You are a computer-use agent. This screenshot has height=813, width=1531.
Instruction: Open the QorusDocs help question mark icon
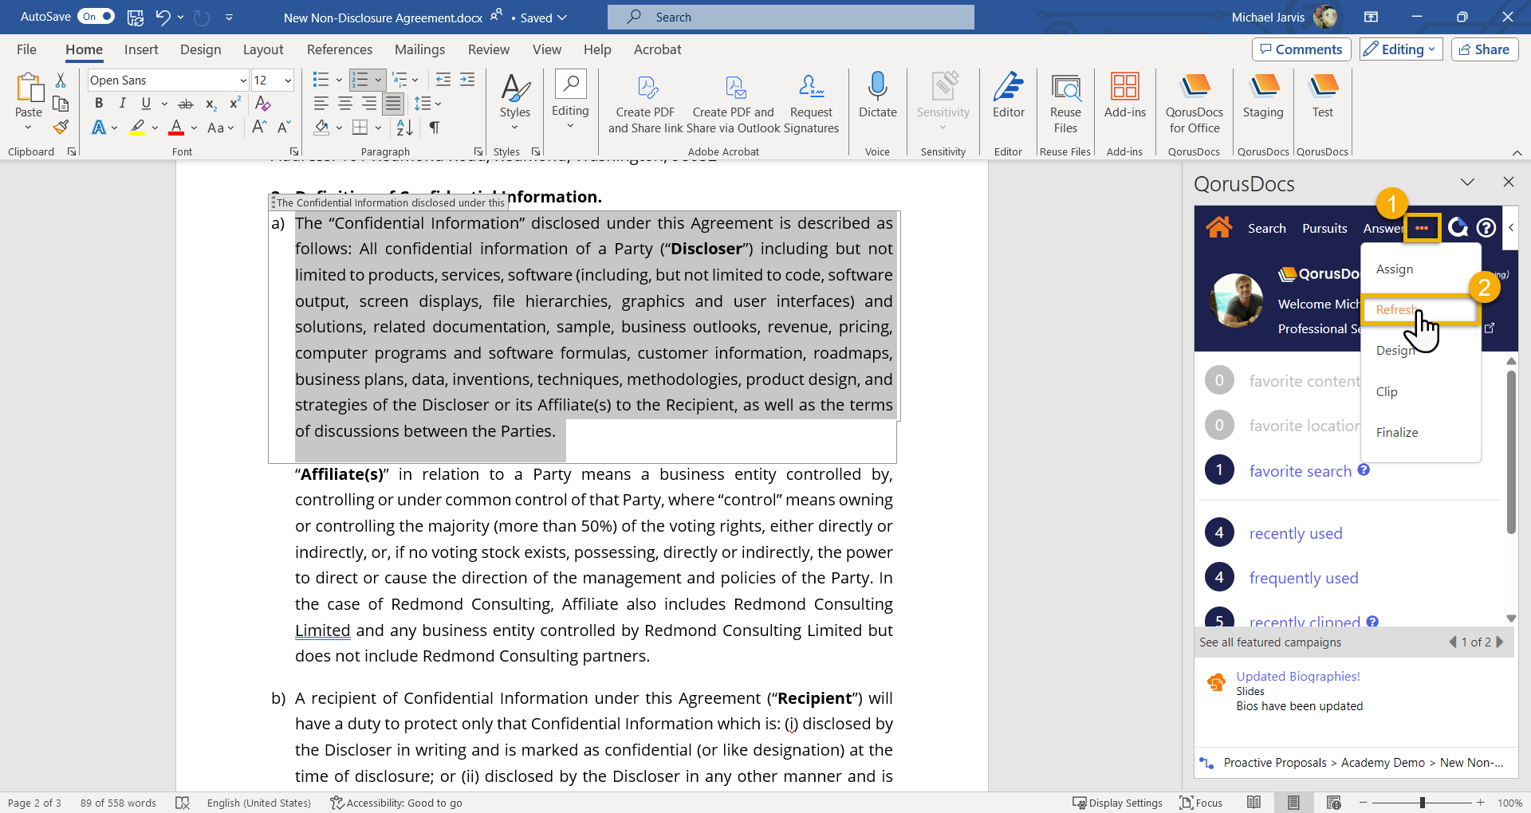1486,228
